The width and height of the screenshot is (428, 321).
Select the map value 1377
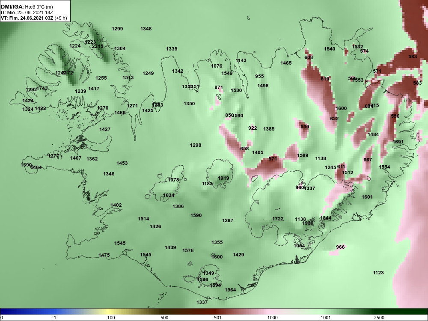54,156
